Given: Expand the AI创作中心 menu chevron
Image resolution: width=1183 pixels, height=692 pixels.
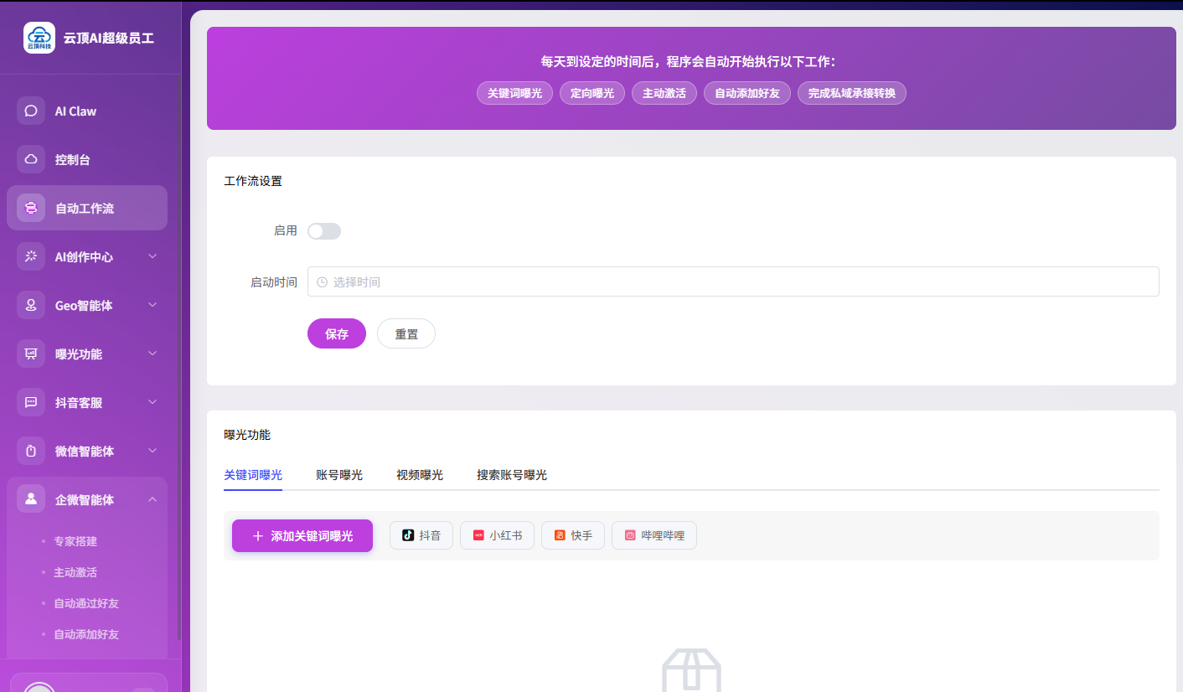Looking at the screenshot, I should (x=152, y=256).
